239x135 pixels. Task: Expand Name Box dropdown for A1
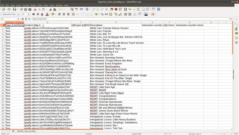pos(18,19)
